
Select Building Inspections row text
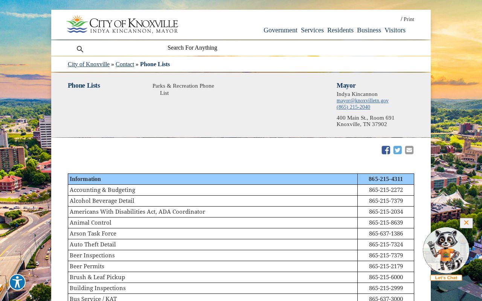coord(98,288)
